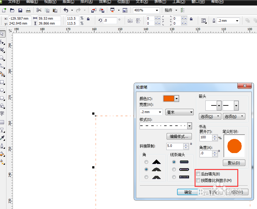Select the Text tool
Image resolution: width=257 pixels, height=209 pixels.
2,113
